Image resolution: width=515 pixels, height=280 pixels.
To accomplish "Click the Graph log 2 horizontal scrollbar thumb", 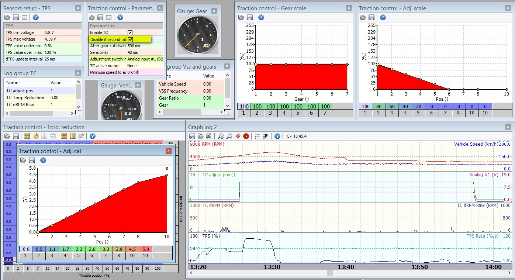I will pyautogui.click(x=330, y=273).
